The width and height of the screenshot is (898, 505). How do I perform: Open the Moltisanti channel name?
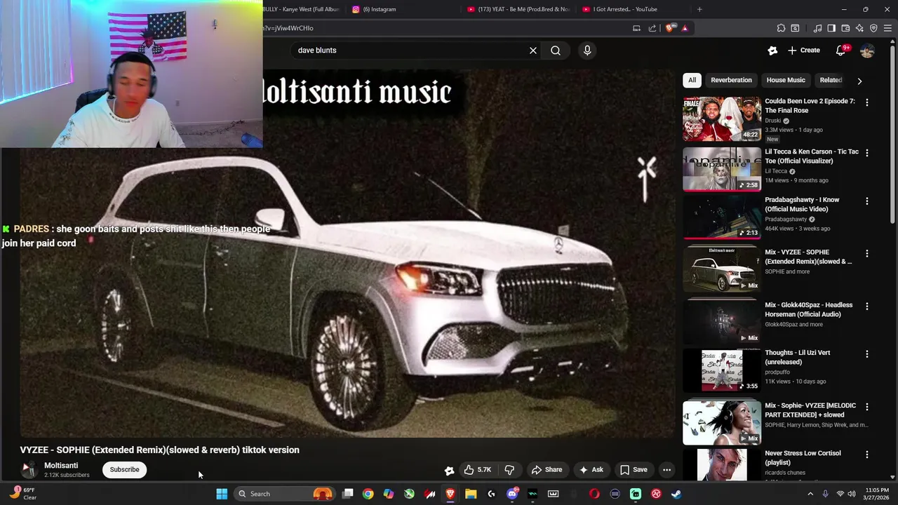(61, 466)
